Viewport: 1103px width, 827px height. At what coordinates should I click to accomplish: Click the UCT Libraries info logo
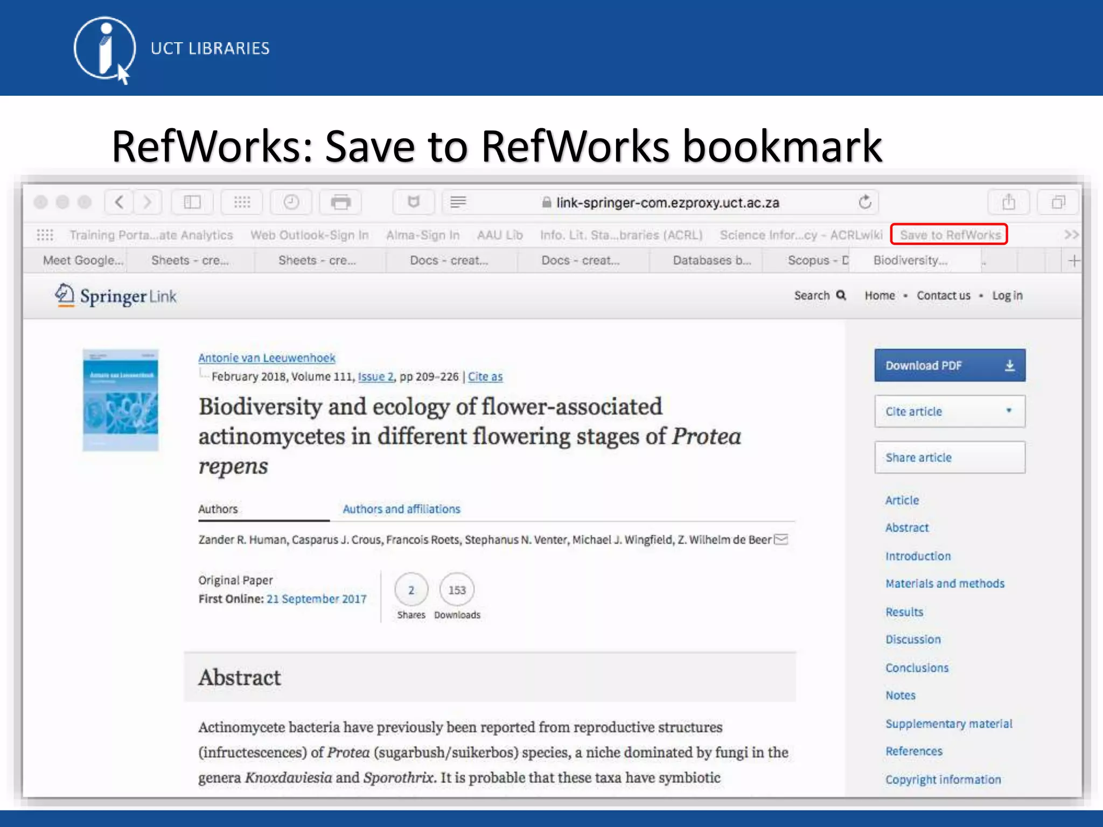(104, 50)
